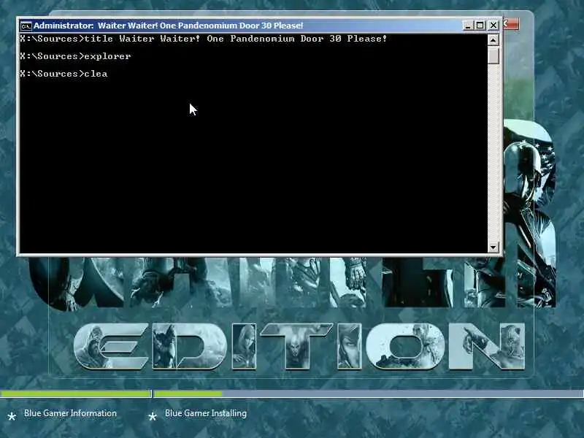Image resolution: width=584 pixels, height=438 pixels.
Task: Click the command prompt vertical scrollbar thumb
Action: [x=493, y=55]
